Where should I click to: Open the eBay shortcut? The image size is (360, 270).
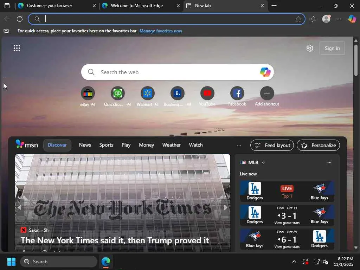tap(88, 93)
